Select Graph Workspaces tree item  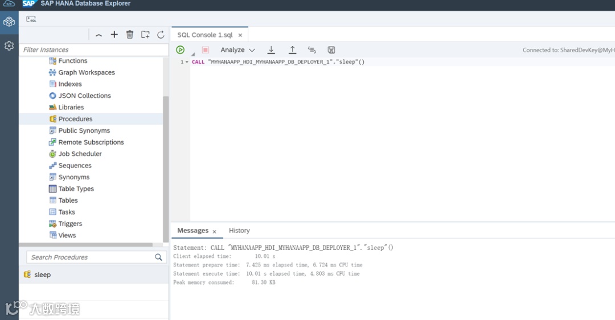87,72
